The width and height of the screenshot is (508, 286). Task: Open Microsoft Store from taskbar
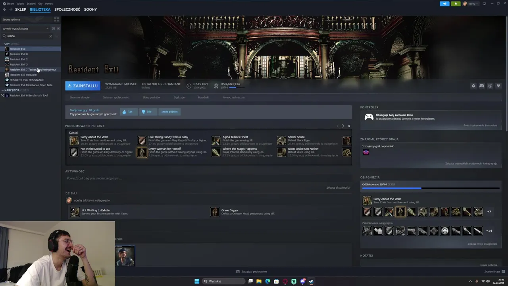(276, 281)
